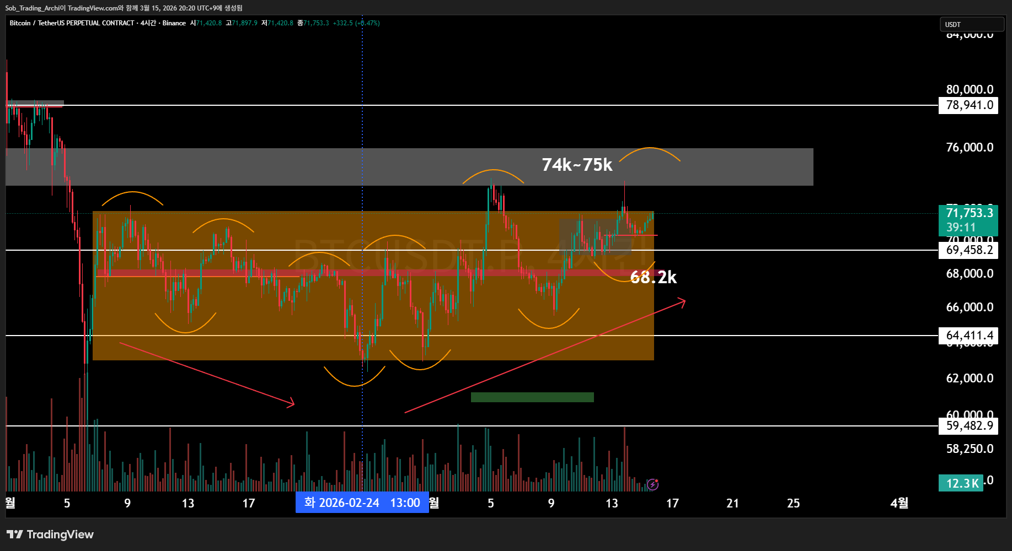Select the 74k~75k text annotation
1012x551 pixels.
577,165
